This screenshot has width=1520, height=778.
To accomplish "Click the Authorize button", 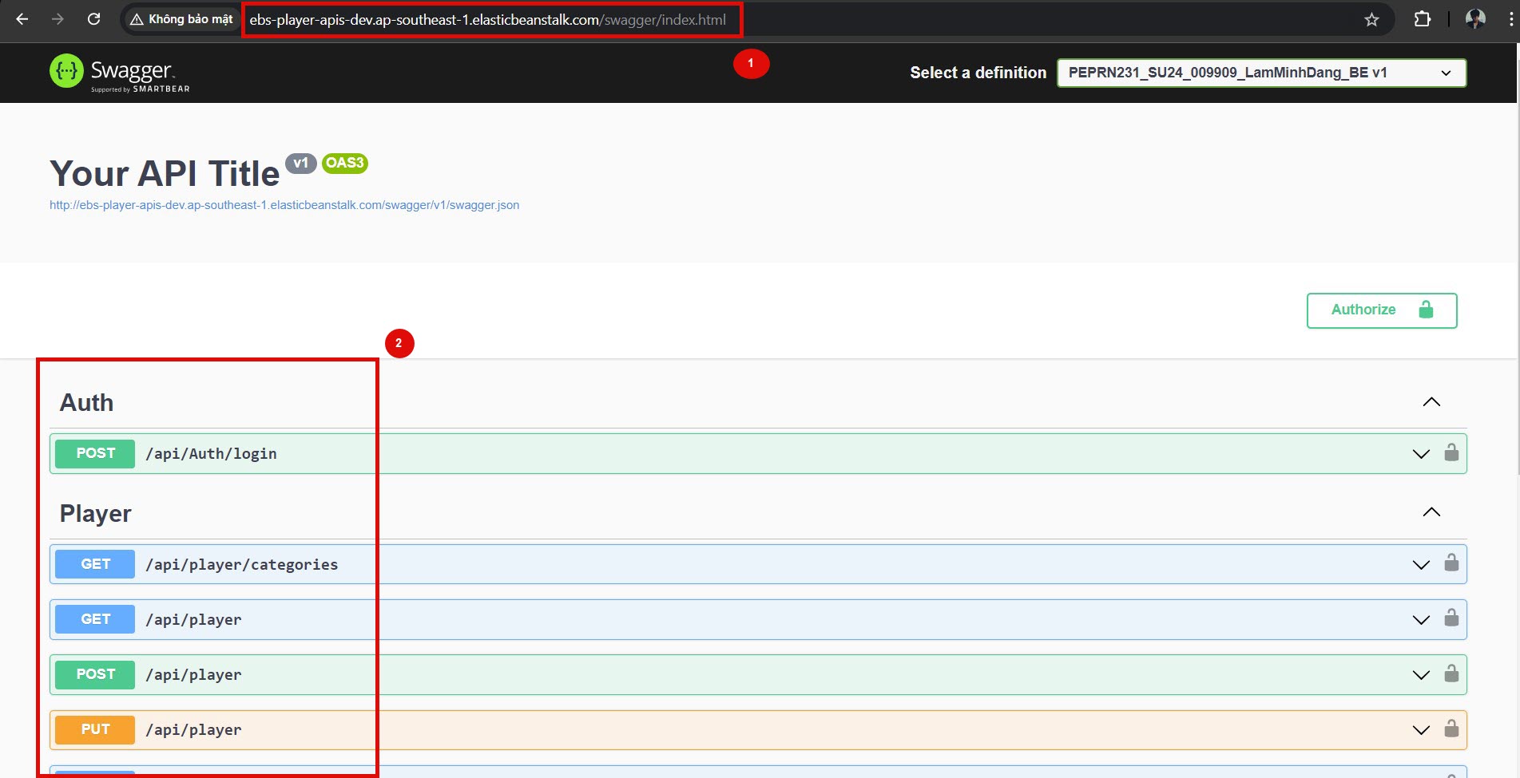I will click(1382, 310).
